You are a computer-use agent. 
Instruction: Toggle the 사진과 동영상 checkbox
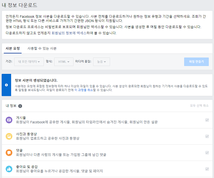tap(207, 136)
